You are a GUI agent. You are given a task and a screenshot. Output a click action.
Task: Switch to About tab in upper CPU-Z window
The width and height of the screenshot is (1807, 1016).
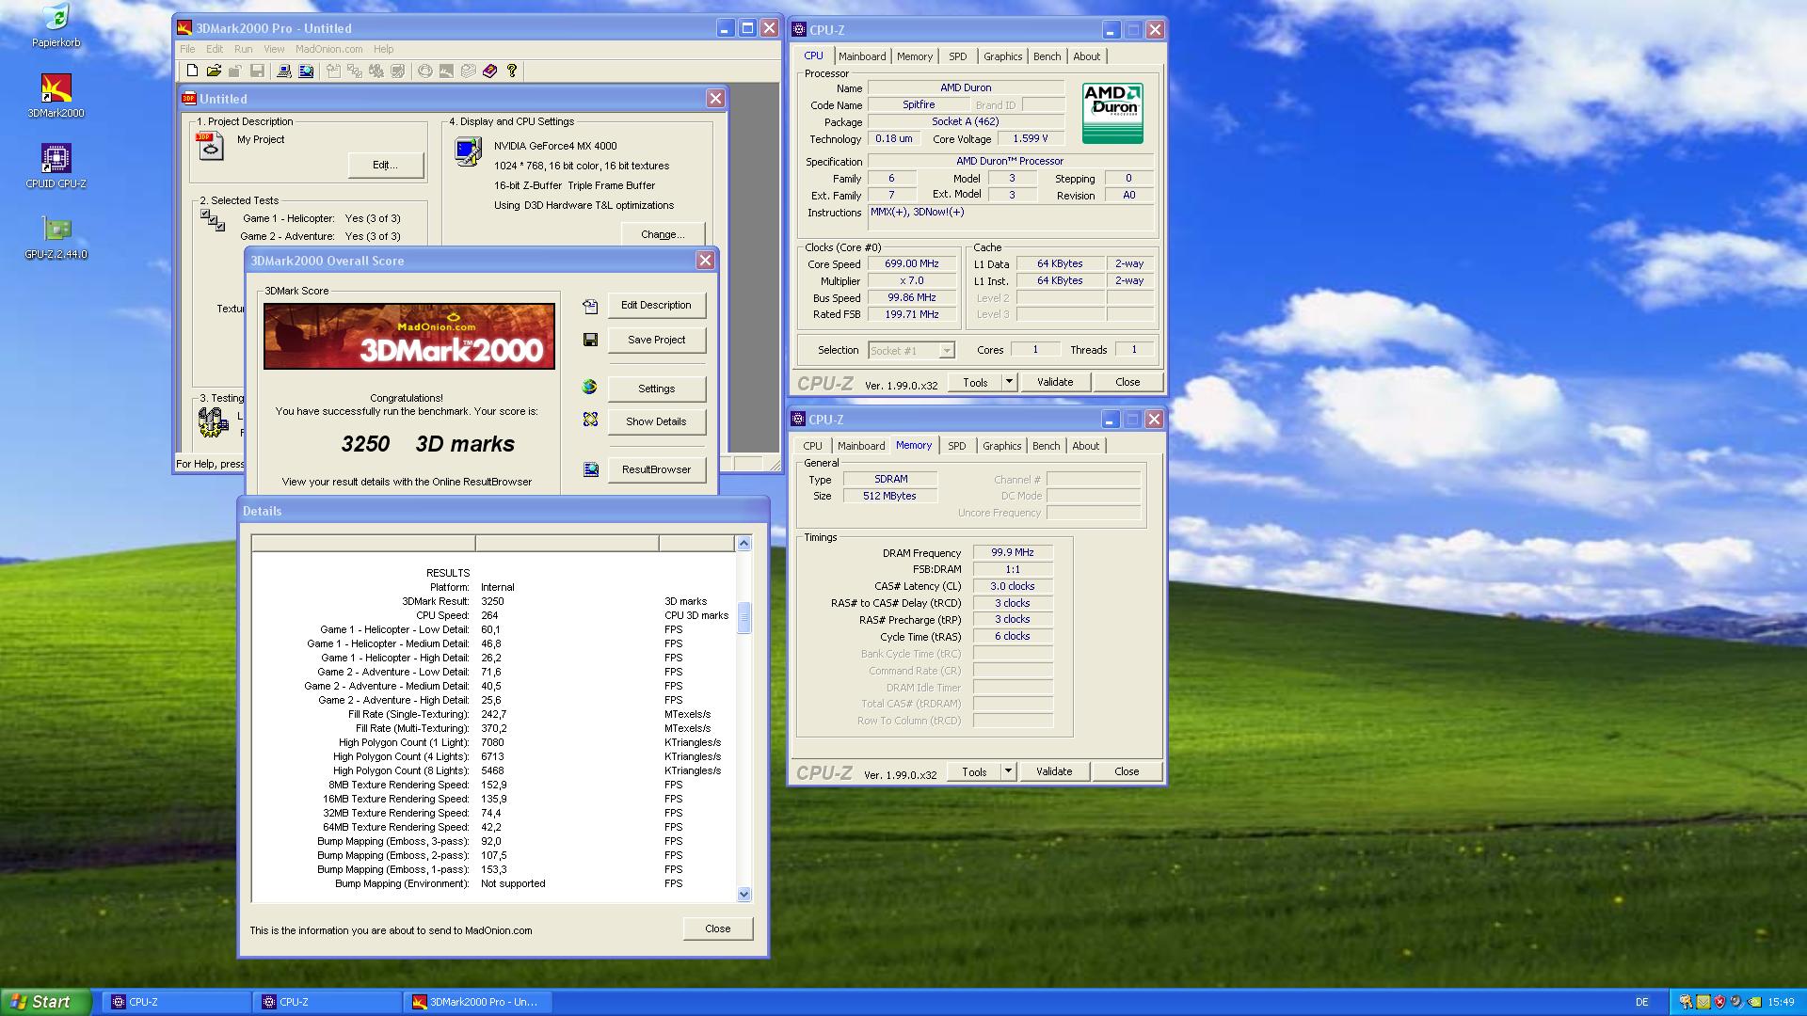tap(1087, 56)
